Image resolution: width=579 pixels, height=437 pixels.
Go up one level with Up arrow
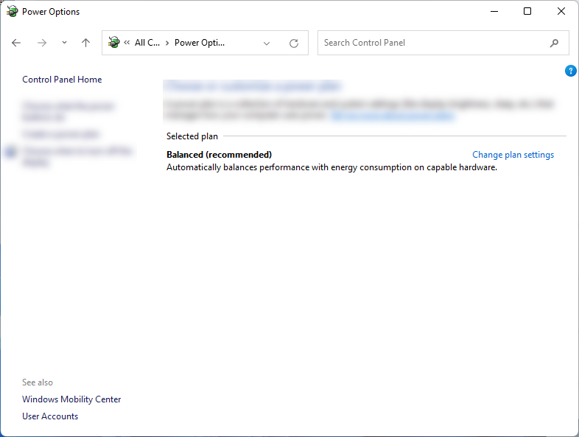[x=85, y=43]
